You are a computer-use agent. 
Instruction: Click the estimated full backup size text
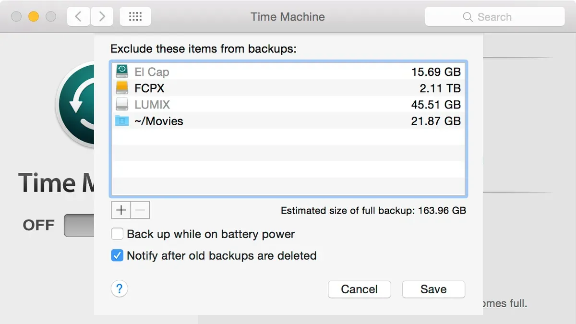point(373,210)
